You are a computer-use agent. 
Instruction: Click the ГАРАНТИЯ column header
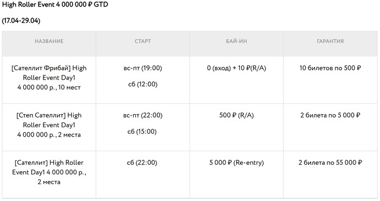pos(330,41)
